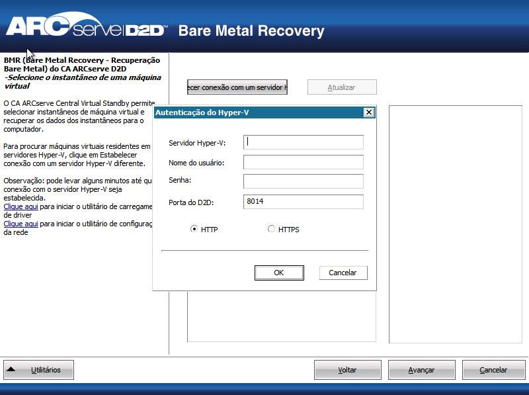Open the Utilitários menu

40,370
